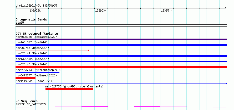Open the Cytogenetic Bands track heading
The width and height of the screenshot is (234, 110).
coord(31,19)
